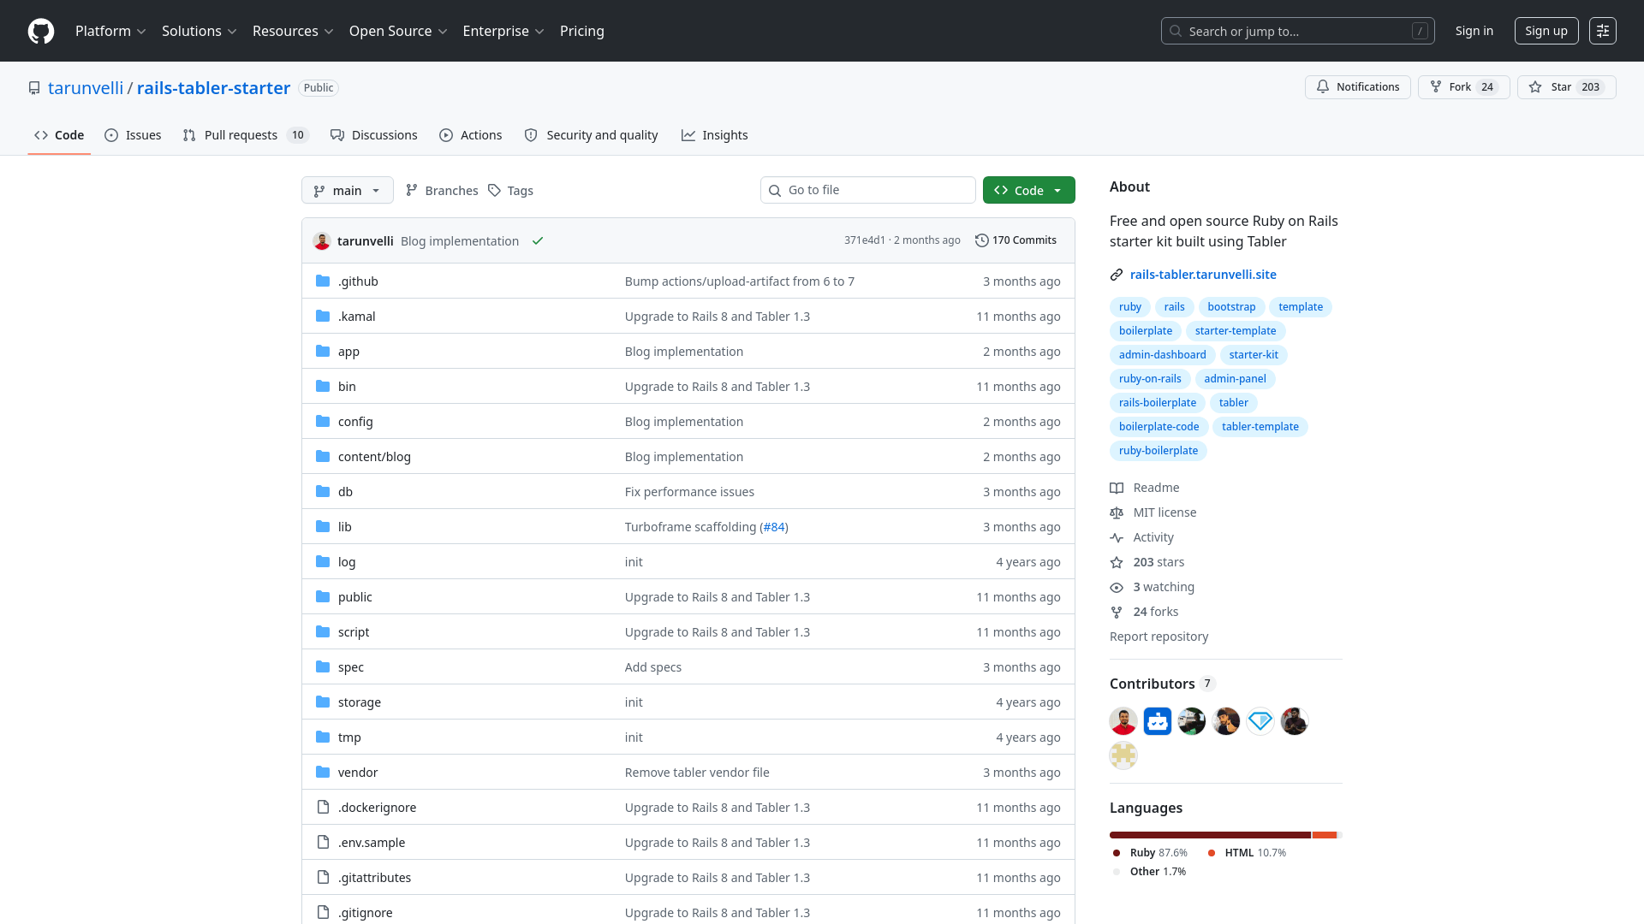Click the #84 pull request link
Viewport: 1644px width, 924px height.
tap(774, 527)
